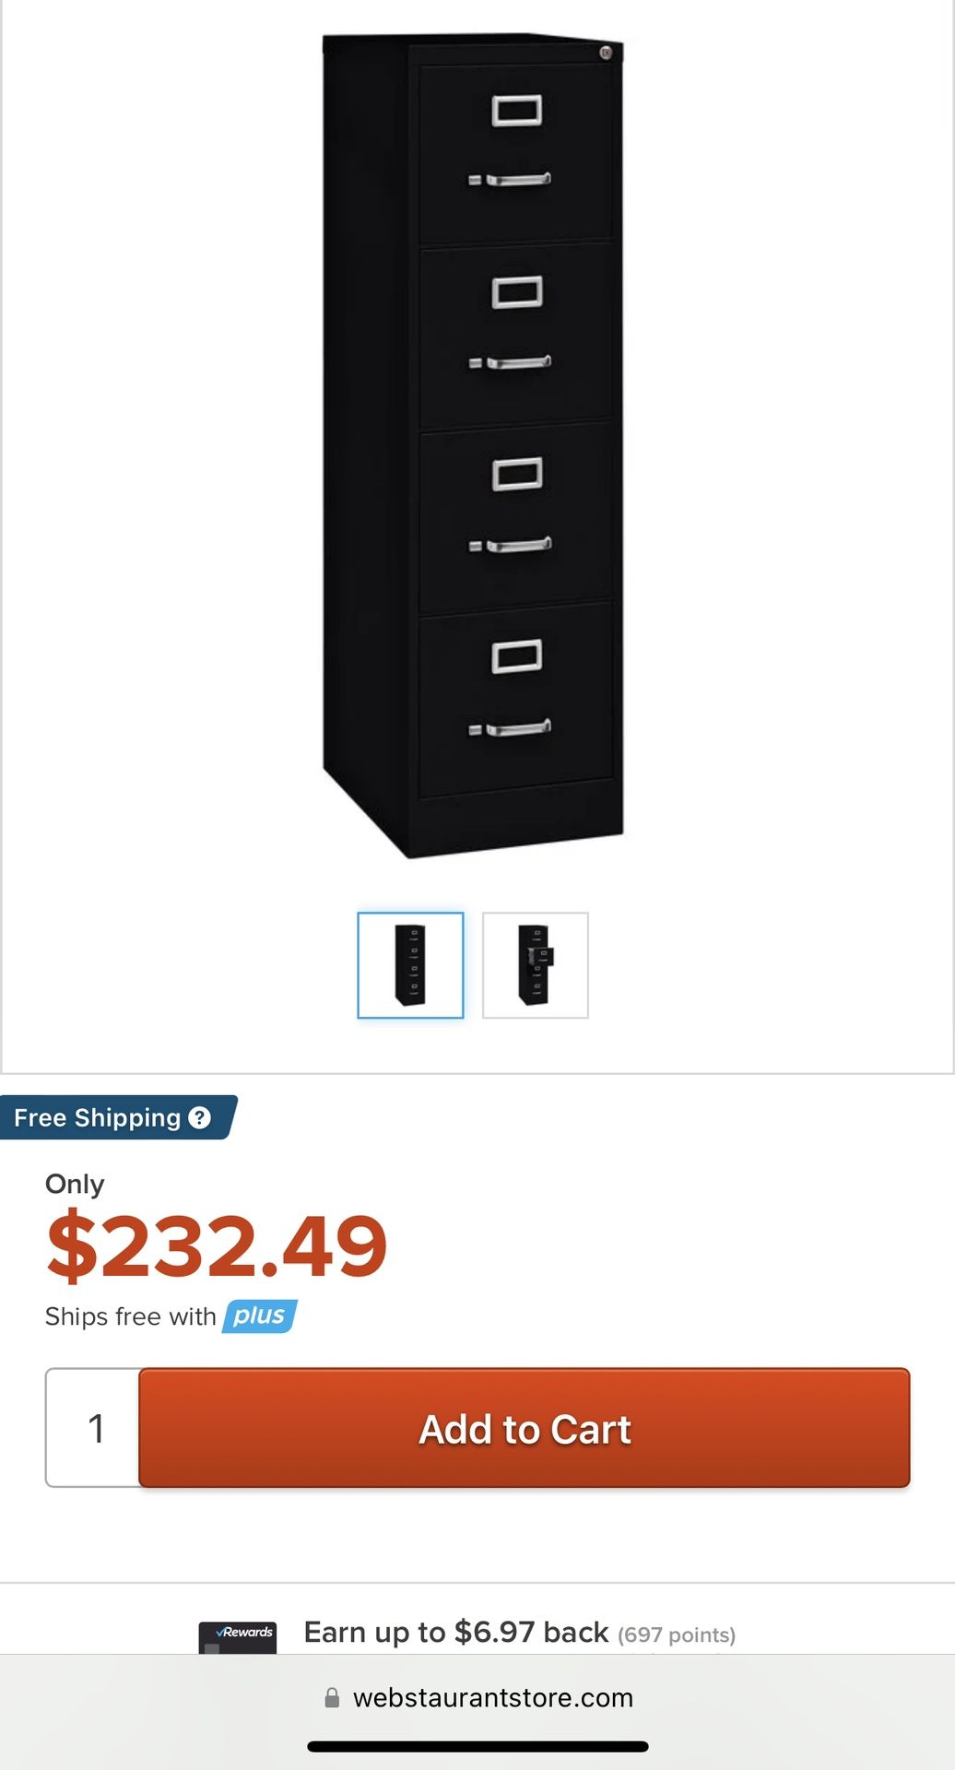
Task: Open the Free Shipping help question mark
Action: tap(199, 1117)
